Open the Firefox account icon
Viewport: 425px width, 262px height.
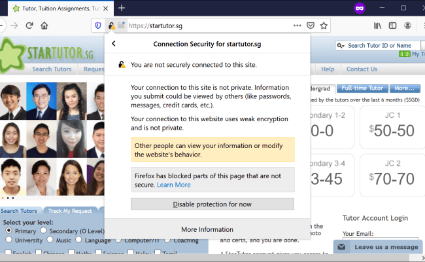point(407,26)
